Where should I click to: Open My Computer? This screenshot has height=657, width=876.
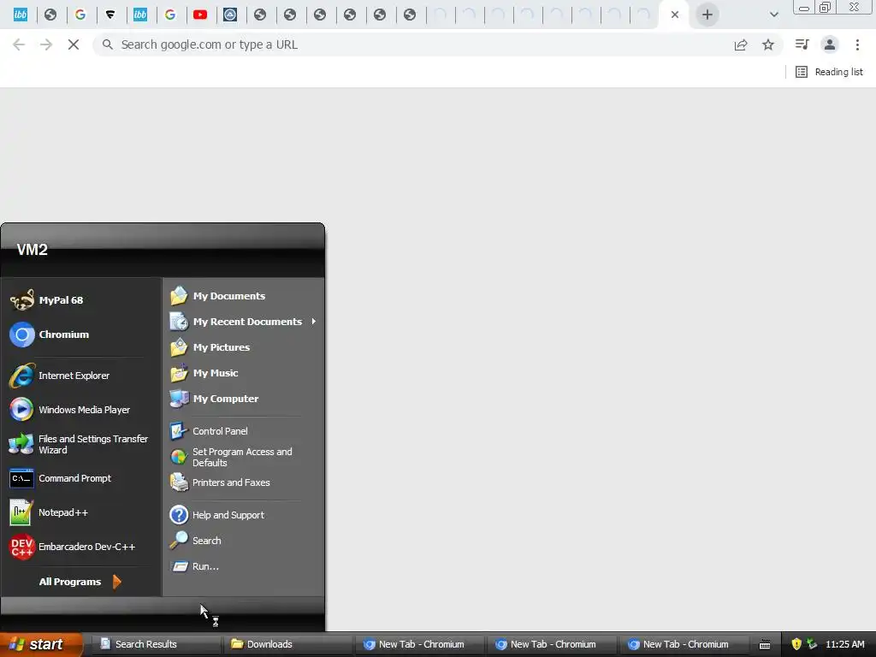[243, 399]
